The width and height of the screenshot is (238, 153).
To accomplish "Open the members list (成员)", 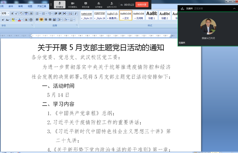I will pos(111,4).
